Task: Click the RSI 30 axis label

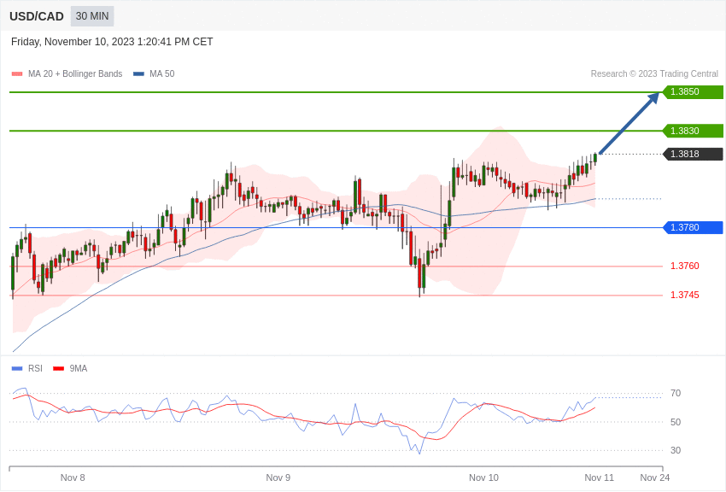Action: 676,450
